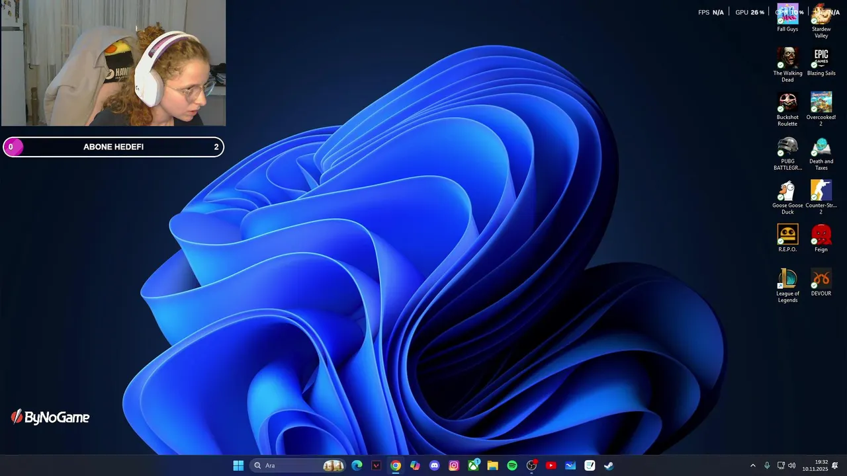Select the Blazing Sails desktop icon
This screenshot has height=476, width=847.
pos(821,62)
